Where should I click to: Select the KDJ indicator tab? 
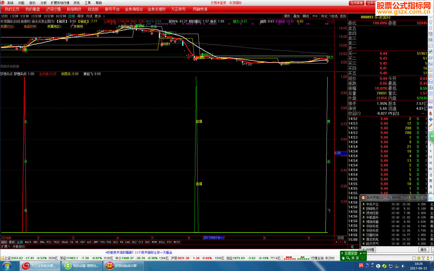[x=134, y=242]
